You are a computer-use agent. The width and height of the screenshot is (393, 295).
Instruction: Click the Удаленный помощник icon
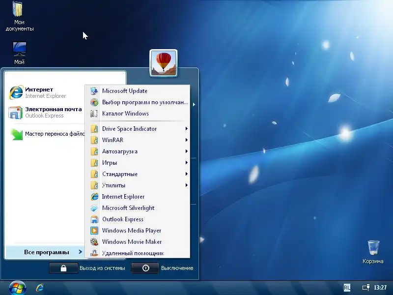point(94,253)
